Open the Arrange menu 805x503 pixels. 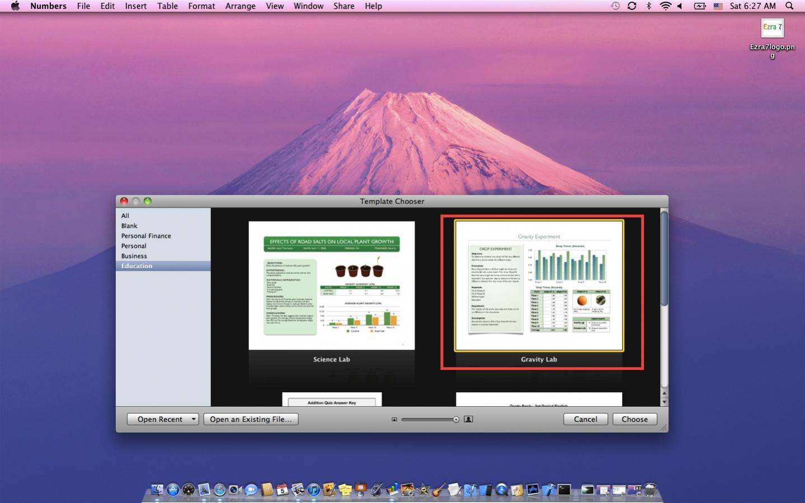[x=241, y=6]
